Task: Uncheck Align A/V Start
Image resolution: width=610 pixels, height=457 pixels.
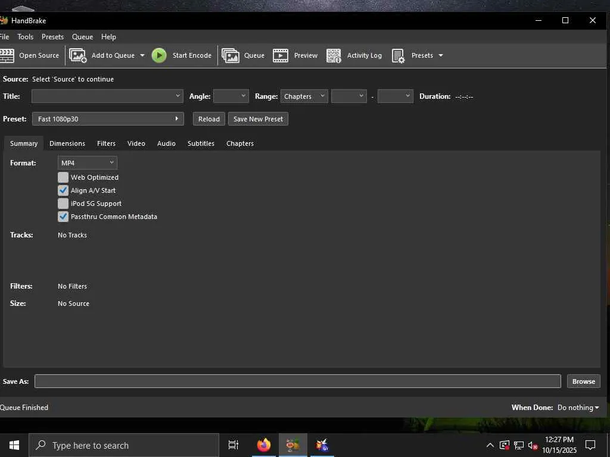Action: [x=63, y=190]
